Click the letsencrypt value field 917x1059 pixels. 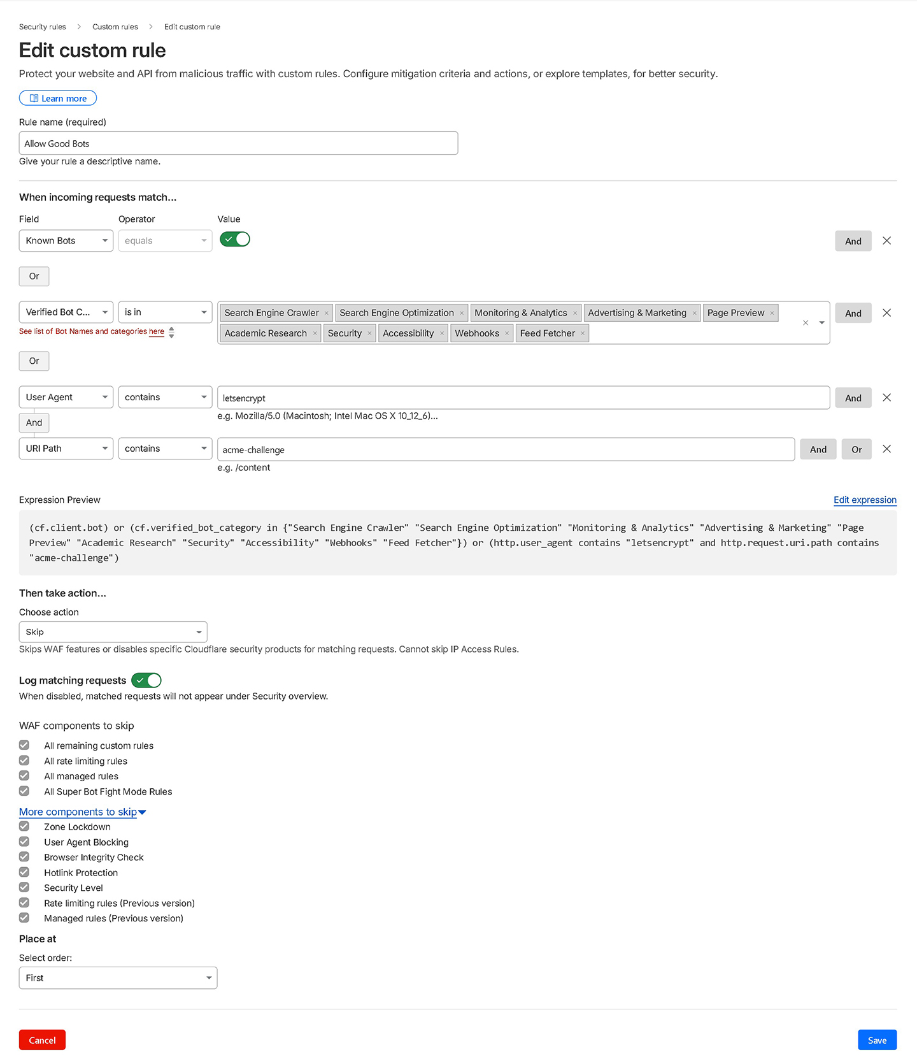point(523,398)
